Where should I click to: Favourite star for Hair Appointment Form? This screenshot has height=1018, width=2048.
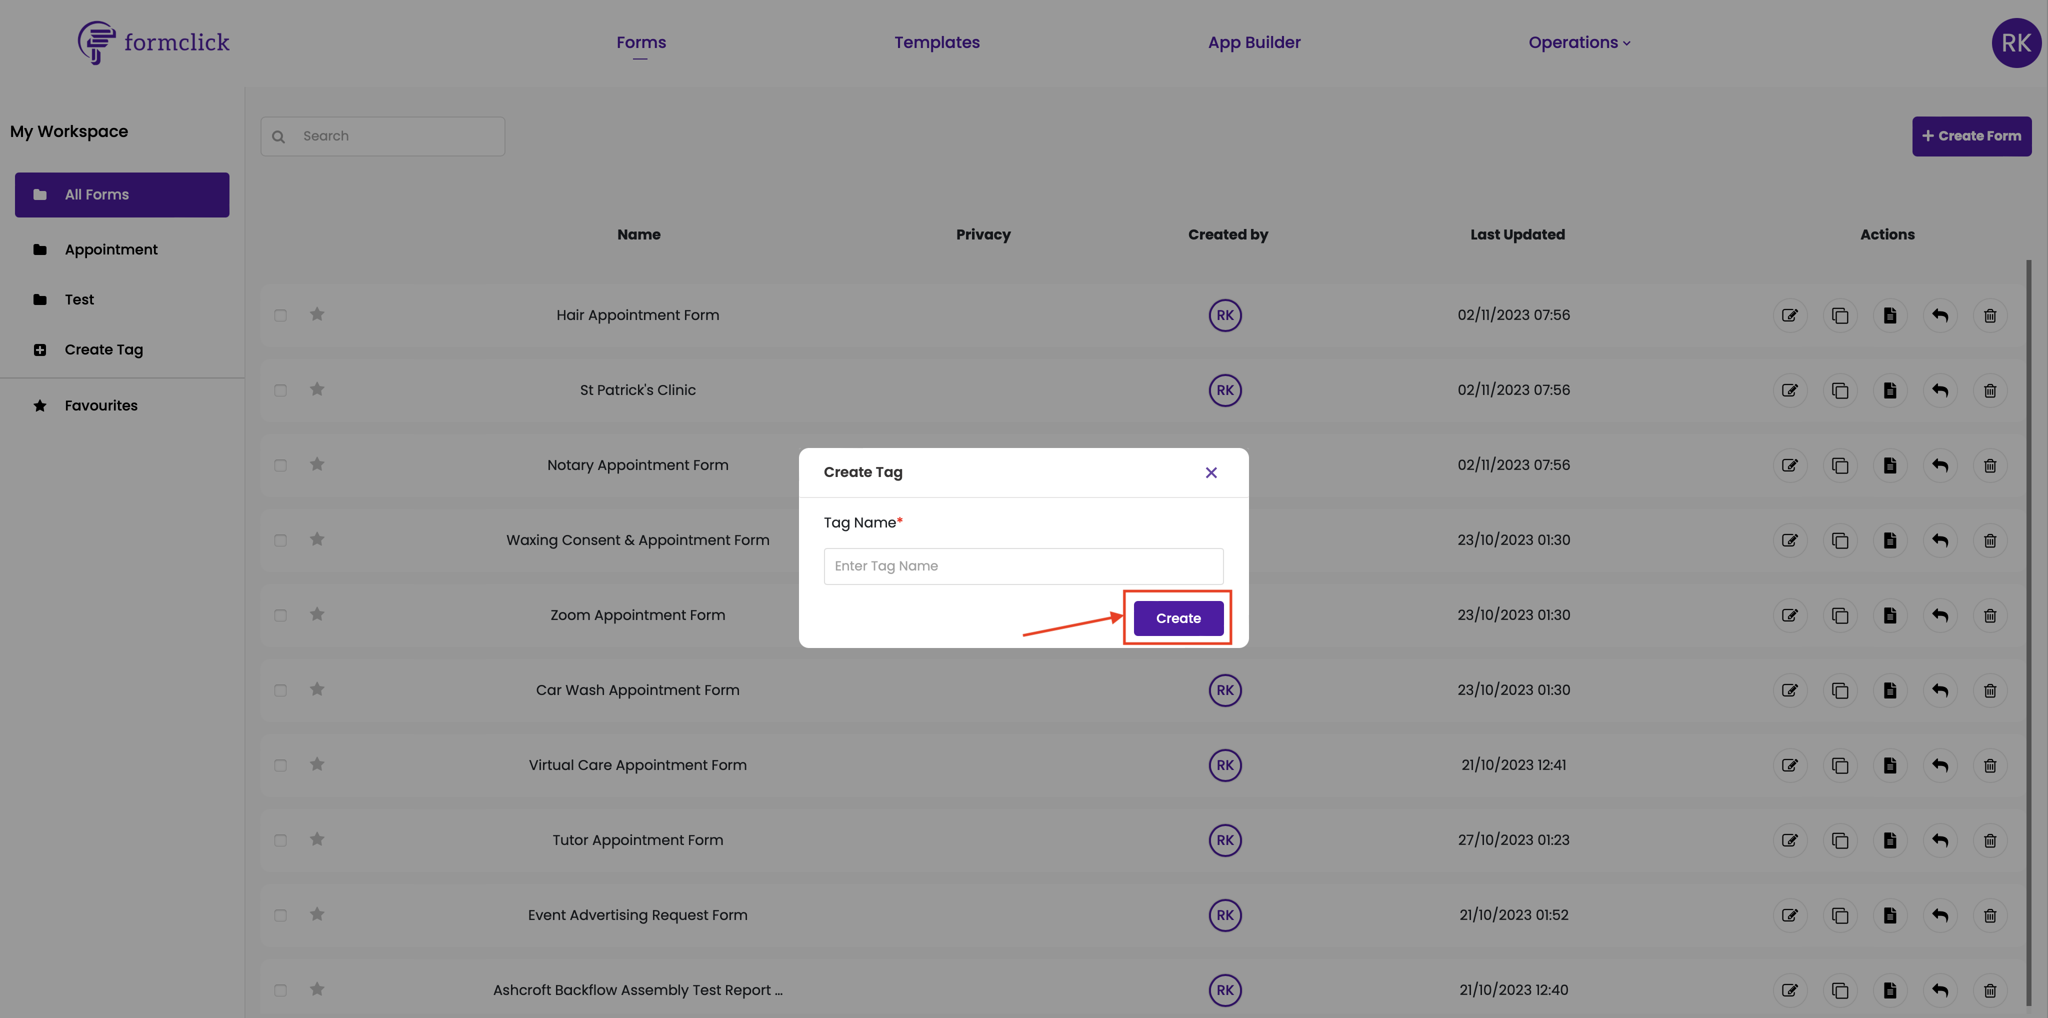(317, 314)
